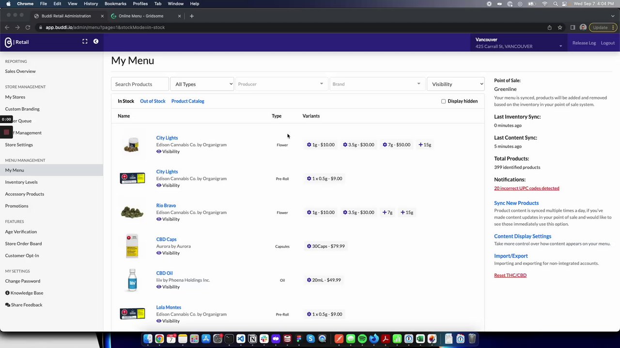Open the Trash in the Dock
620x348 pixels.
pyautogui.click(x=472, y=339)
